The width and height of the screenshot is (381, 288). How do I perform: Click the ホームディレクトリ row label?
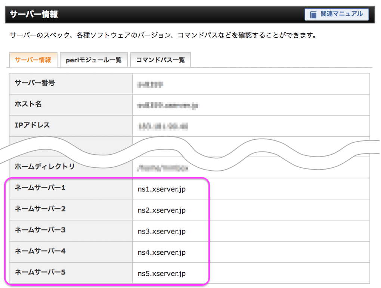[45, 167]
